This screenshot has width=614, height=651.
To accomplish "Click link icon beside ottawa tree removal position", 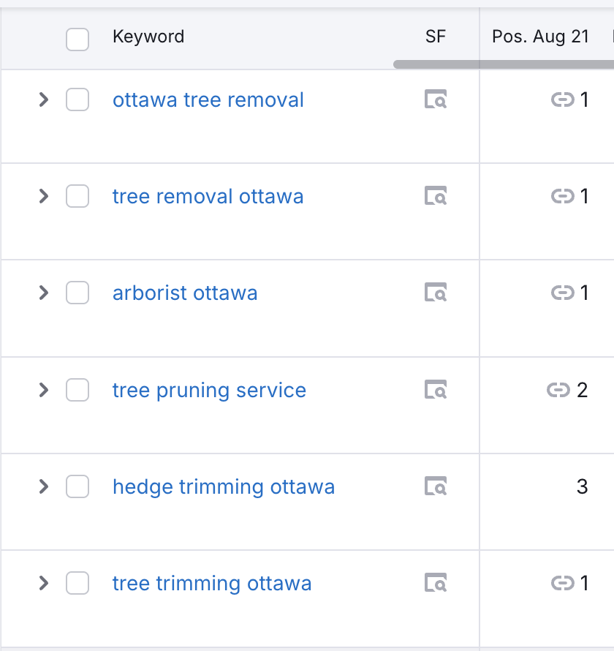I will point(562,99).
